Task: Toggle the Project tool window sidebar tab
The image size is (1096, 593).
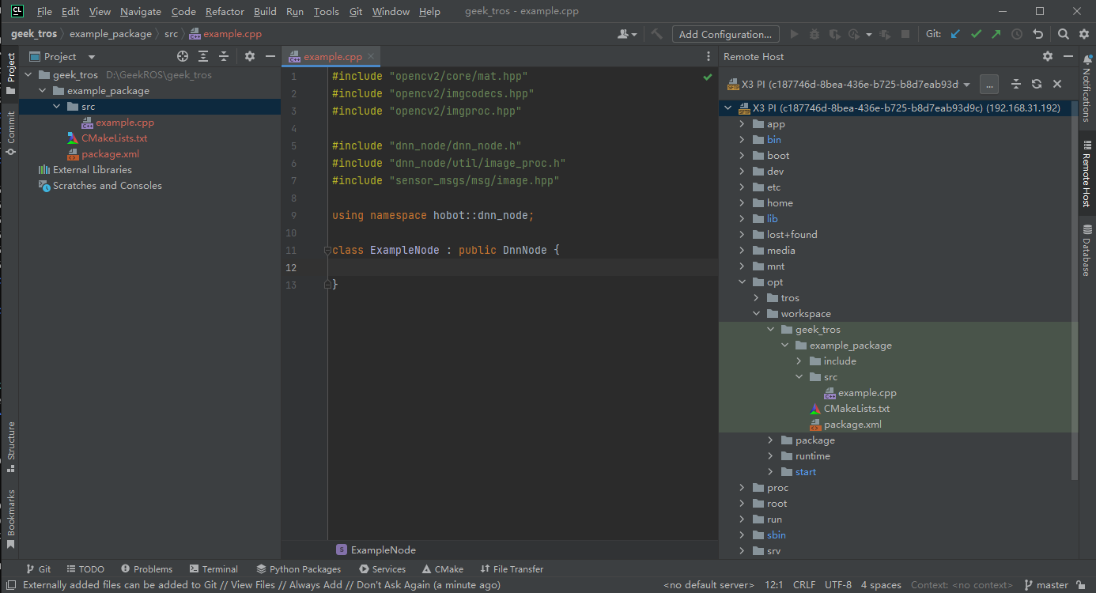Action: click(x=10, y=73)
